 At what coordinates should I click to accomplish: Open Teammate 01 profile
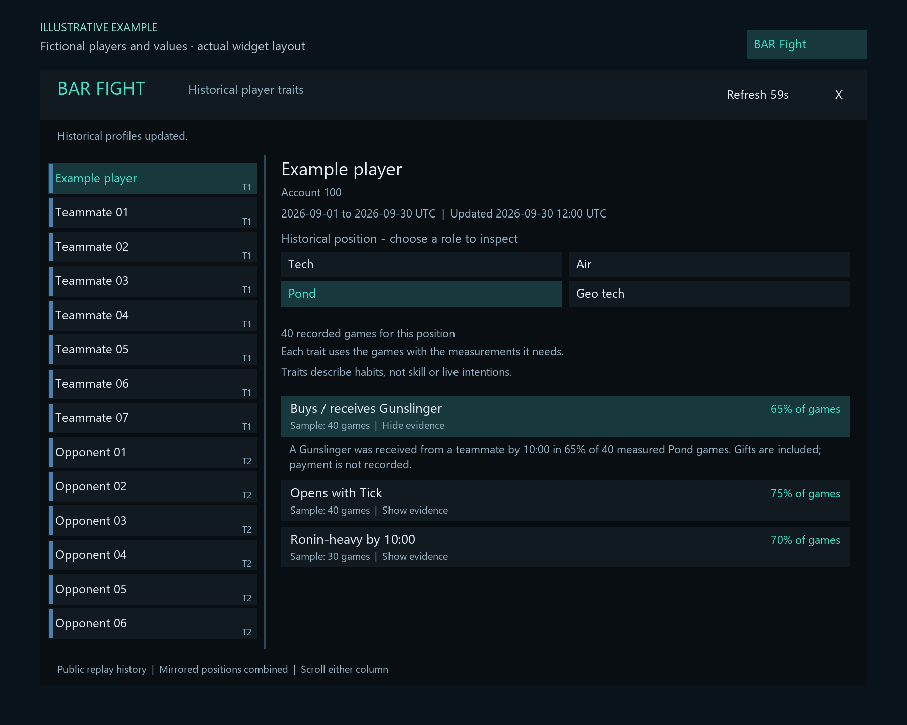coord(153,212)
